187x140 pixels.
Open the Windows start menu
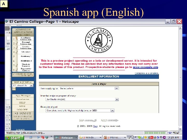pyautogui.click(x=14, y=138)
